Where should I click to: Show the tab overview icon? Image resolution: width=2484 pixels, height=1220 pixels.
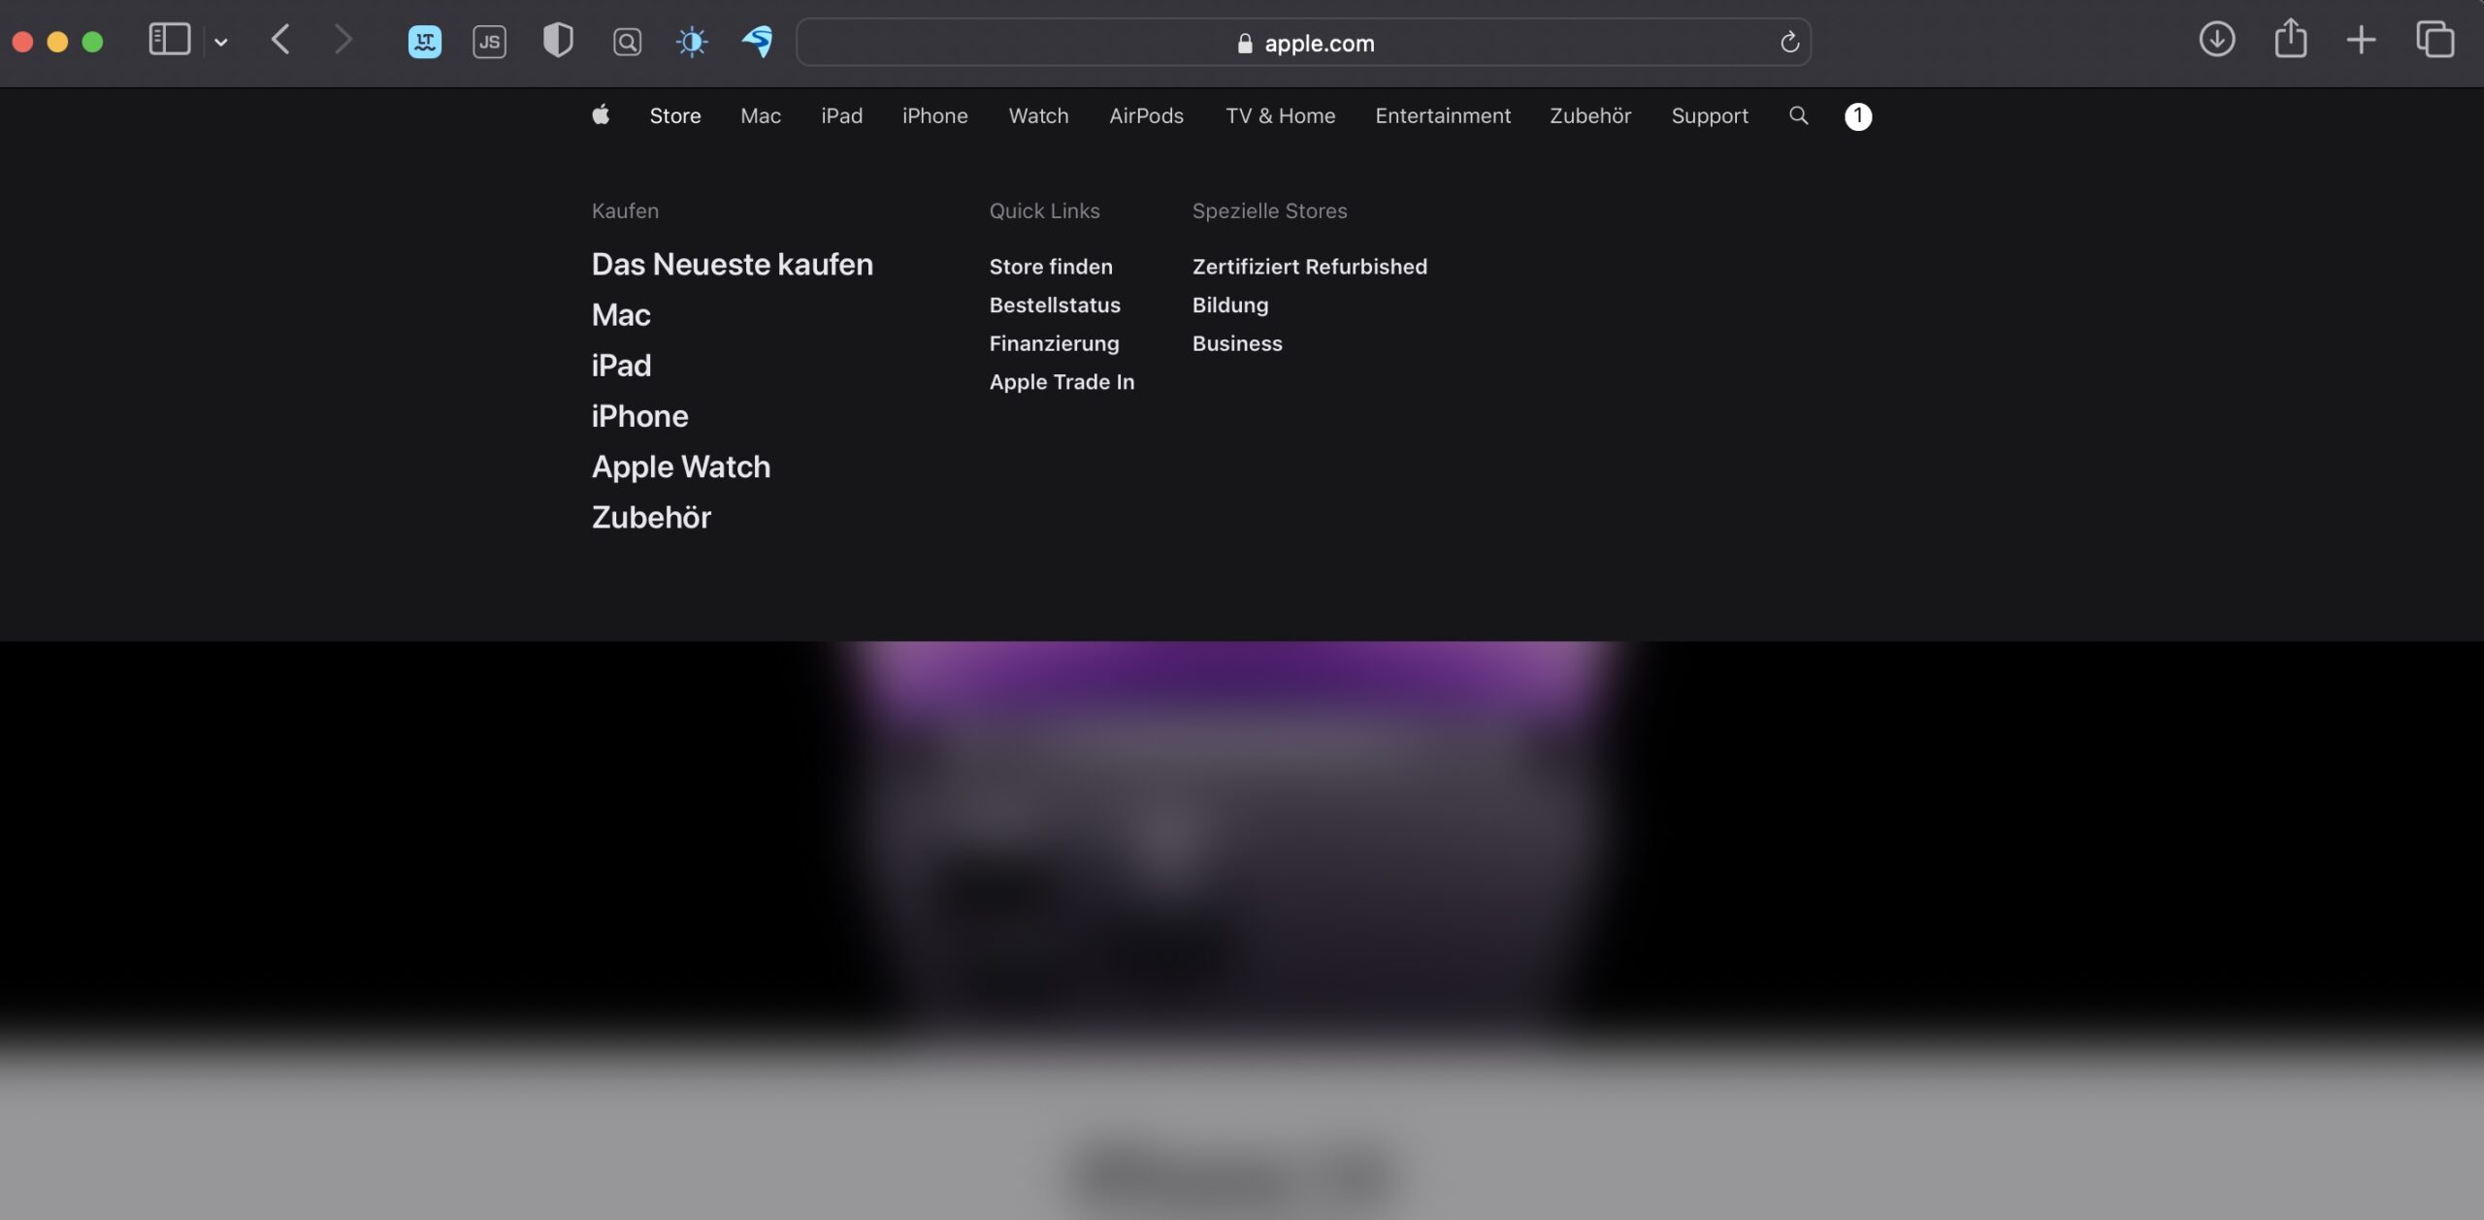coord(2435,41)
